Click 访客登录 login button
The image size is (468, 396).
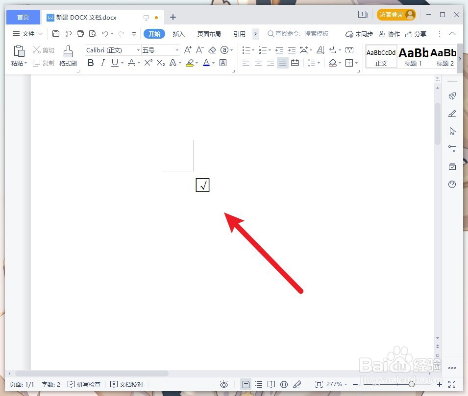tap(396, 14)
